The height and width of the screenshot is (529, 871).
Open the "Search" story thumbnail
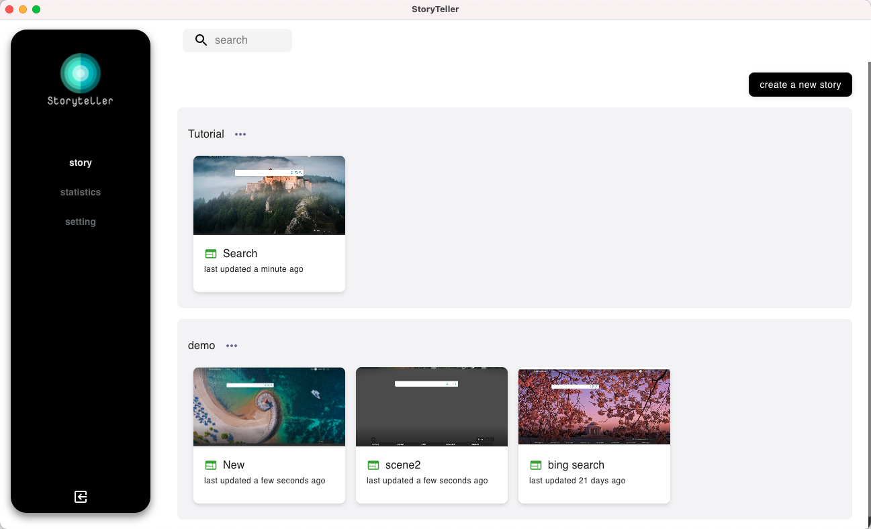(x=269, y=195)
